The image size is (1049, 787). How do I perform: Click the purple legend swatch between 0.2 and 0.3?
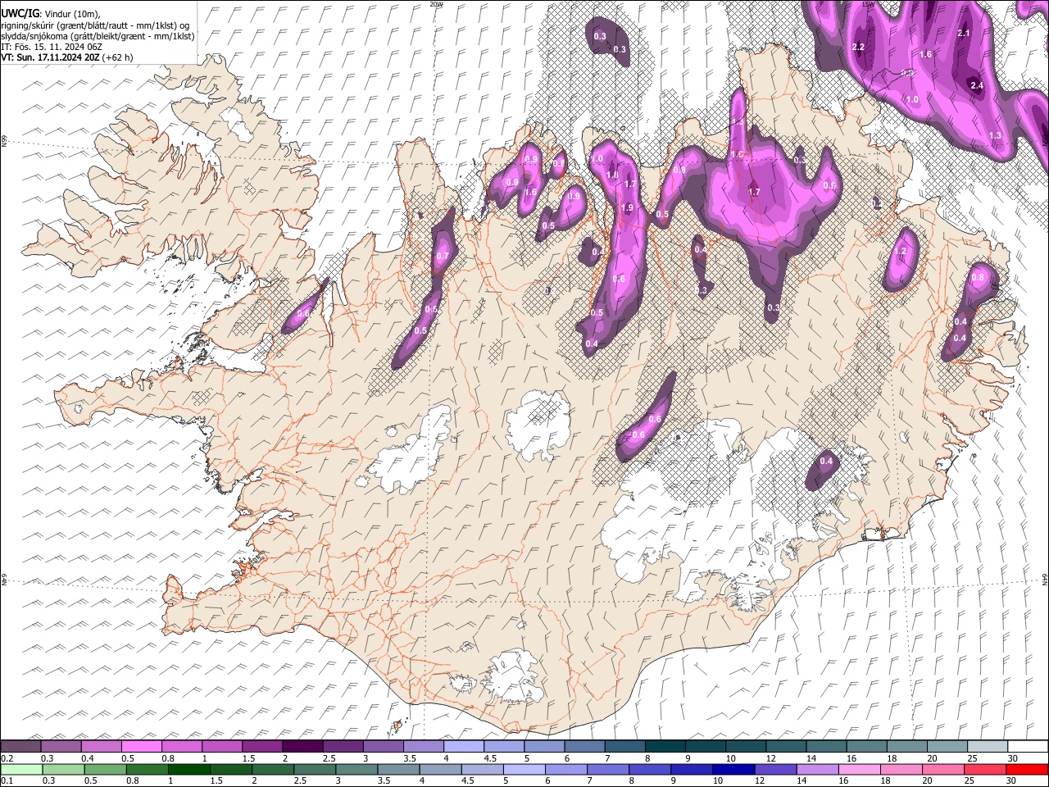[20, 747]
